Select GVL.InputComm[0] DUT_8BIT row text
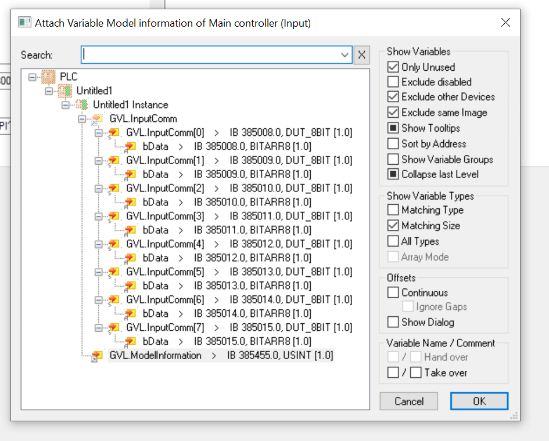 (239, 133)
